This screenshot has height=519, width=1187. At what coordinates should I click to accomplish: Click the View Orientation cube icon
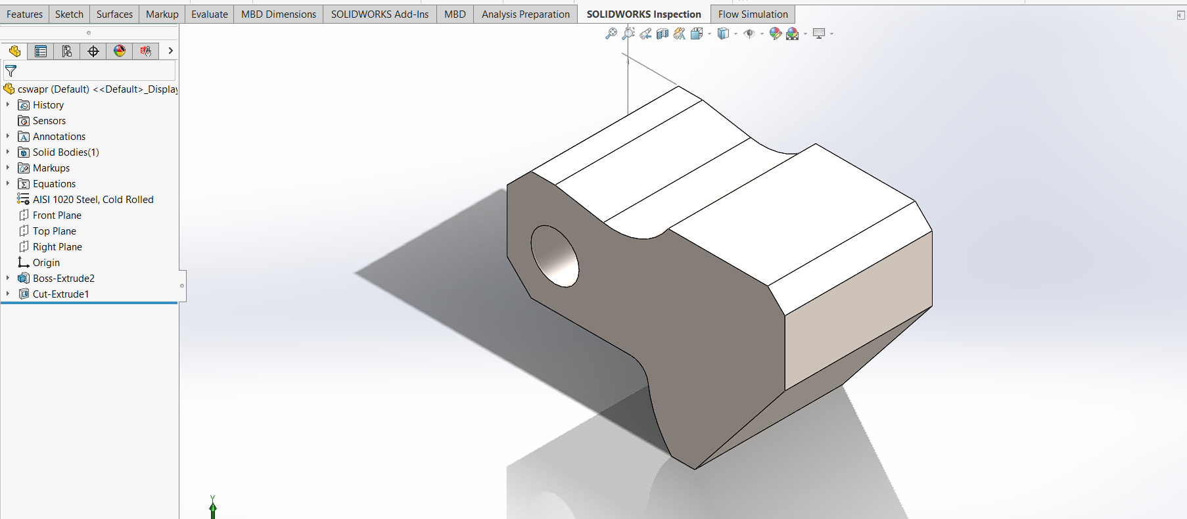(x=697, y=34)
